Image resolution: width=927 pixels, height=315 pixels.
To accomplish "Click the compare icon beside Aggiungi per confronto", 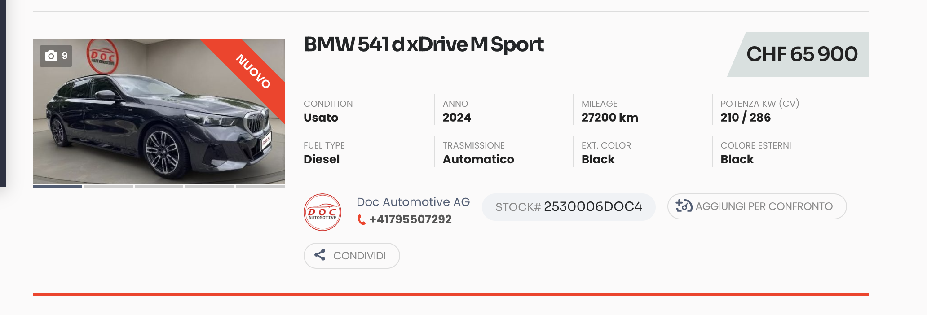I will click(684, 206).
